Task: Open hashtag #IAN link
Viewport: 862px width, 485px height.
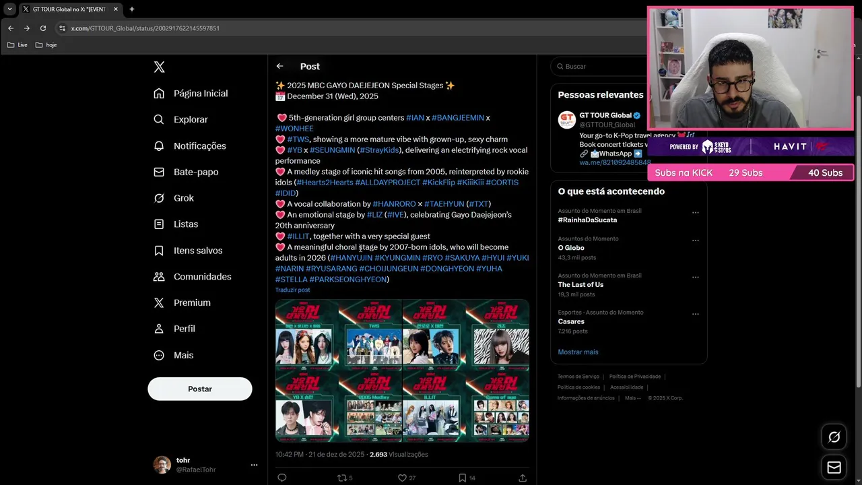Action: [x=415, y=118]
